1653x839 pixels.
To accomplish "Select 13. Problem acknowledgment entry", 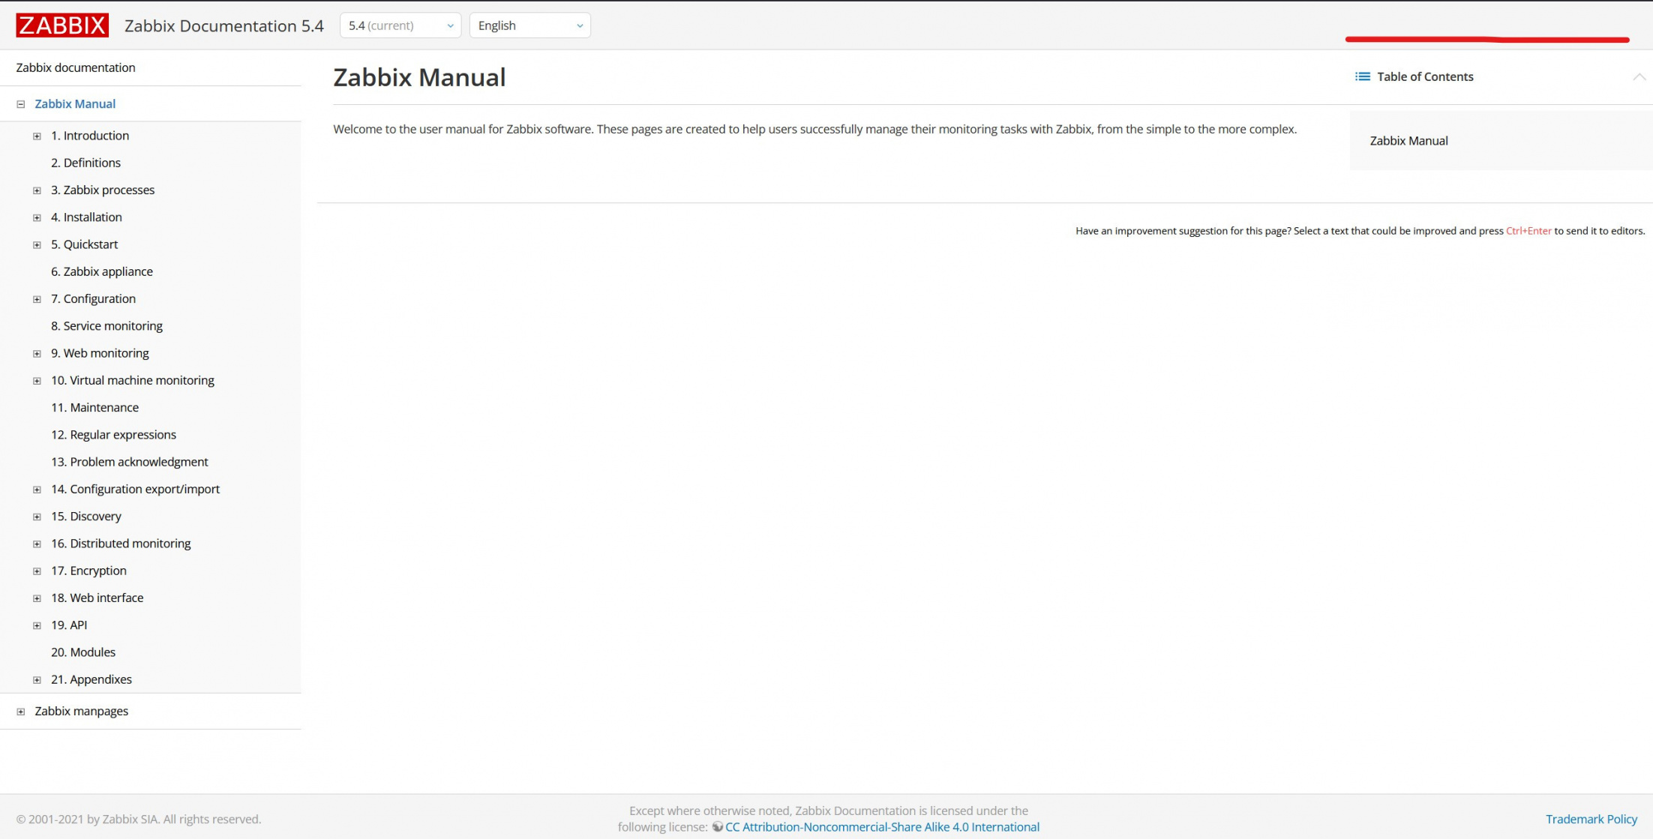I will coord(129,462).
